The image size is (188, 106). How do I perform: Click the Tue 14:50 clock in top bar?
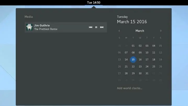coord(94,3)
